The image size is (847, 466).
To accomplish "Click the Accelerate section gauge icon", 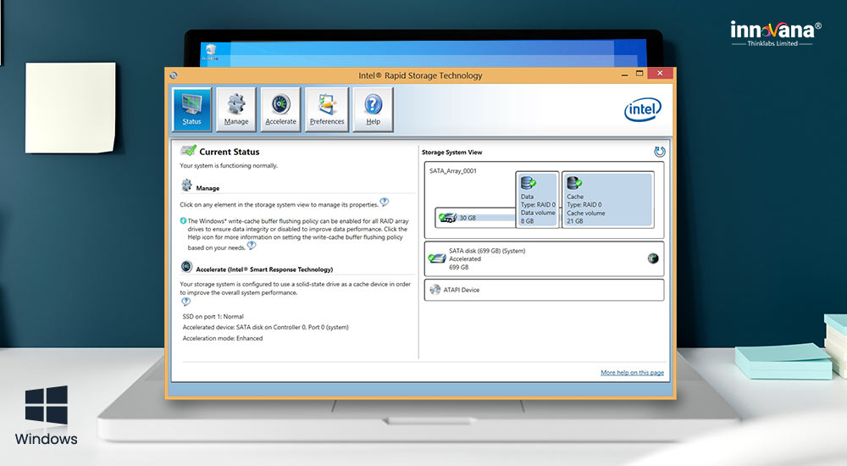I will [187, 267].
